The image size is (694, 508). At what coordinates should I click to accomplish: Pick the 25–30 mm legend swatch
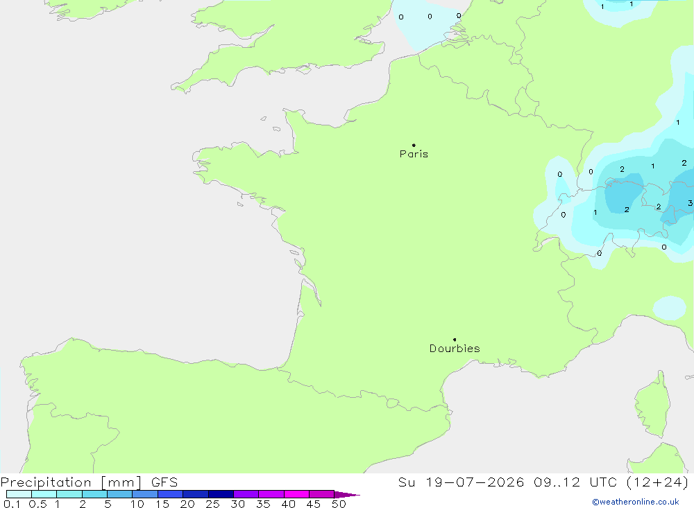click(x=221, y=494)
